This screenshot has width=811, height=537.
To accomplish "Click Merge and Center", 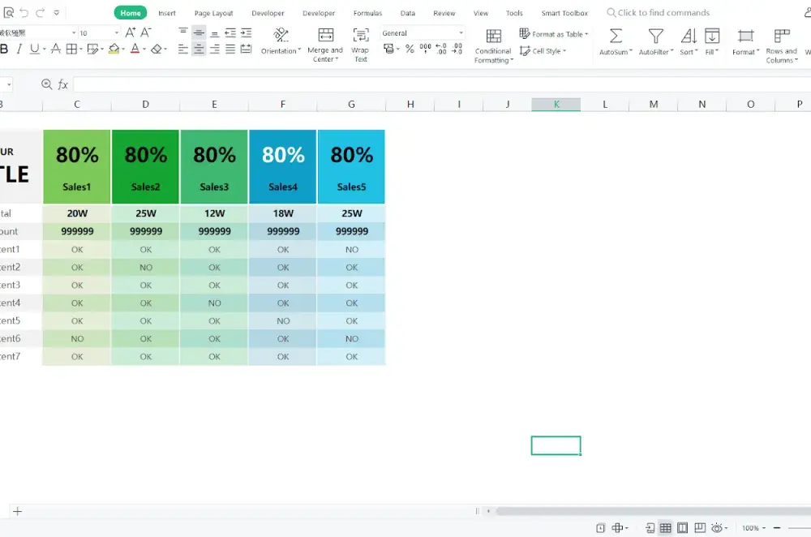I will pos(325,45).
